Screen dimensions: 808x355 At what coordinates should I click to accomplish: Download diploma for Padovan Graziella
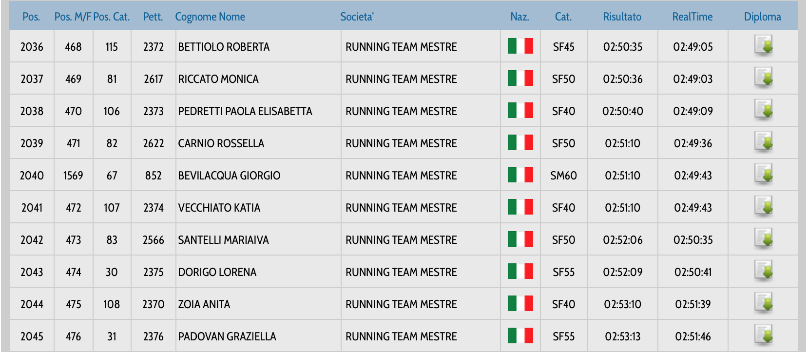763,335
